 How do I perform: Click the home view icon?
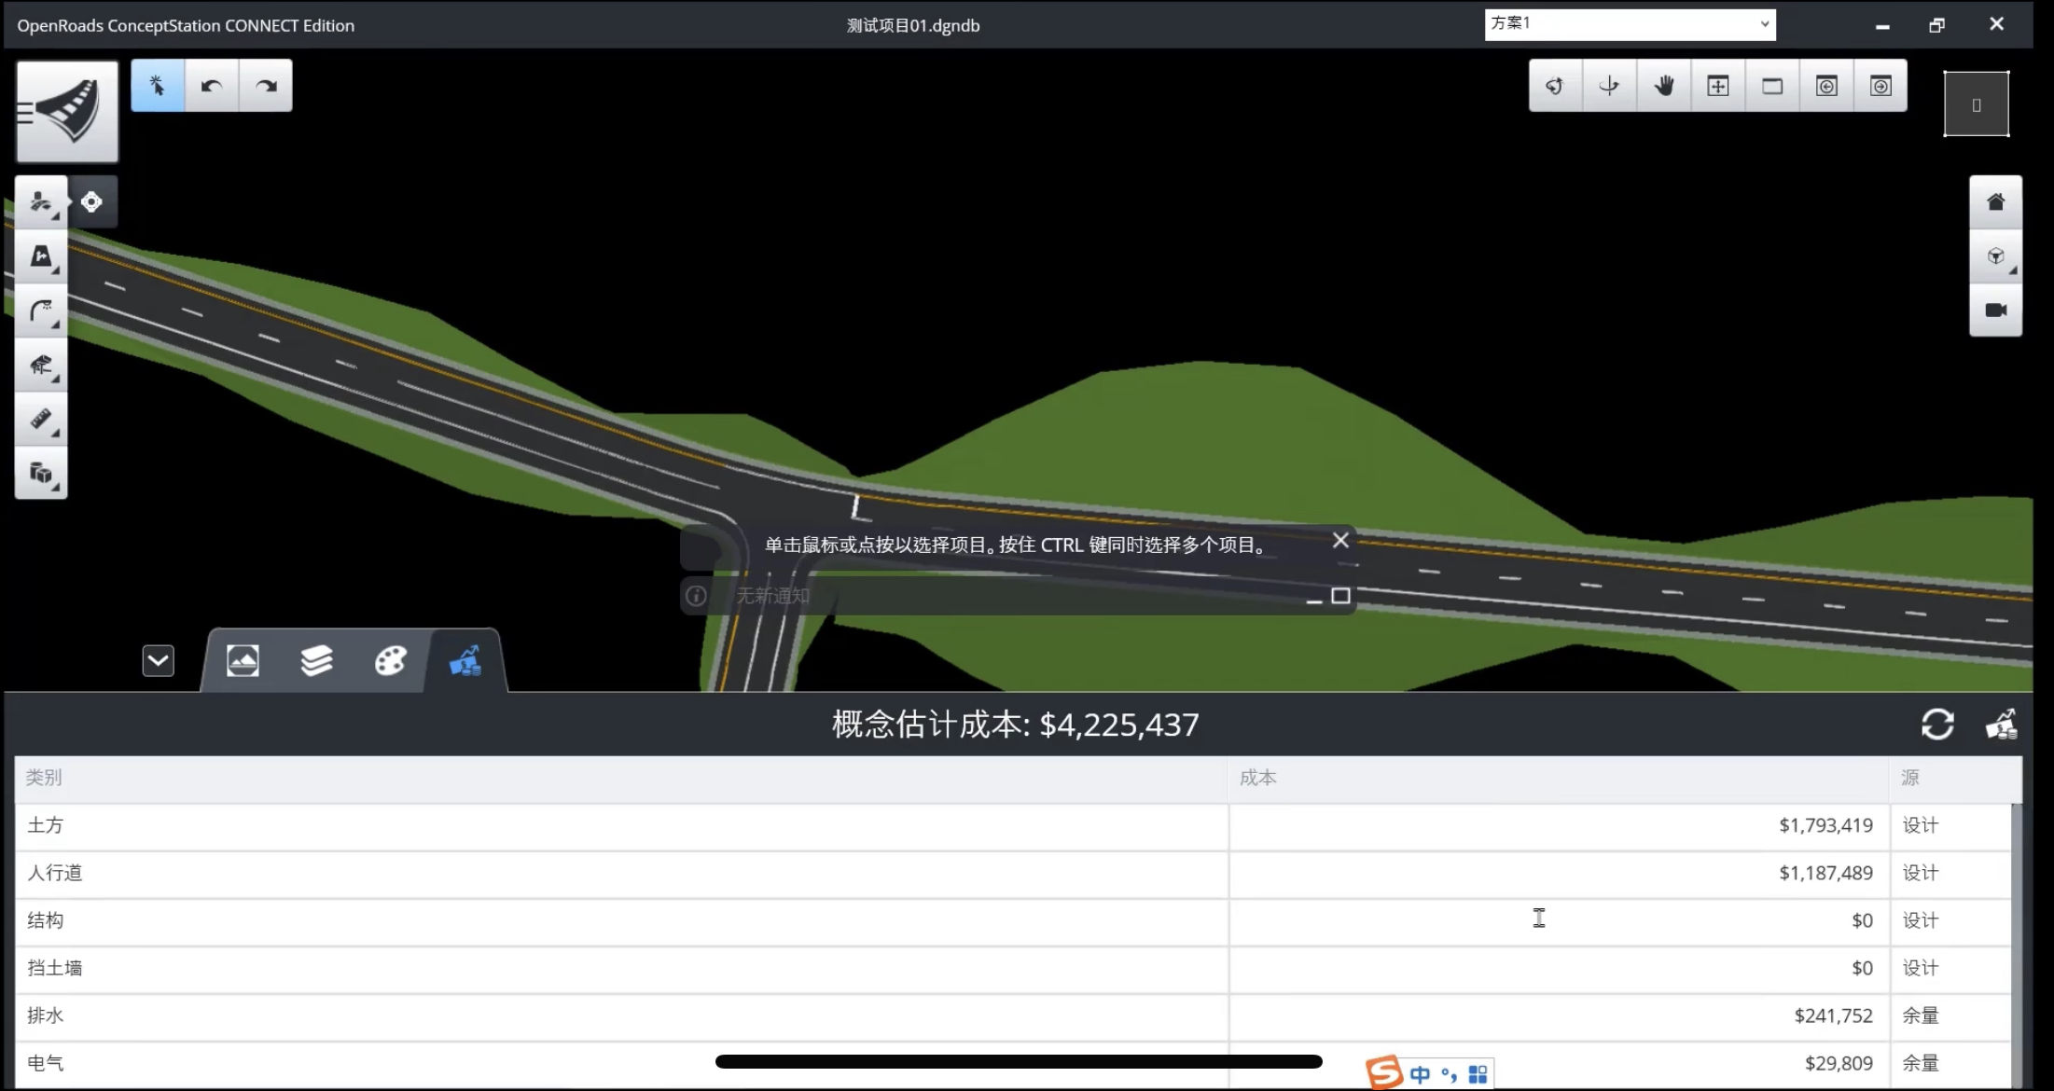tap(1996, 201)
